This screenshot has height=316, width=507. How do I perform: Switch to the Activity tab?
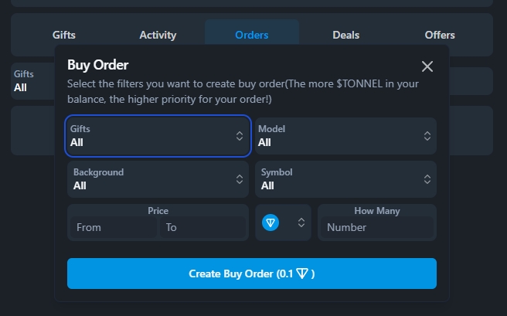click(158, 35)
